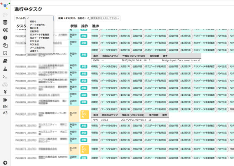Click 承認 button in the Bridge input row

tap(84, 55)
